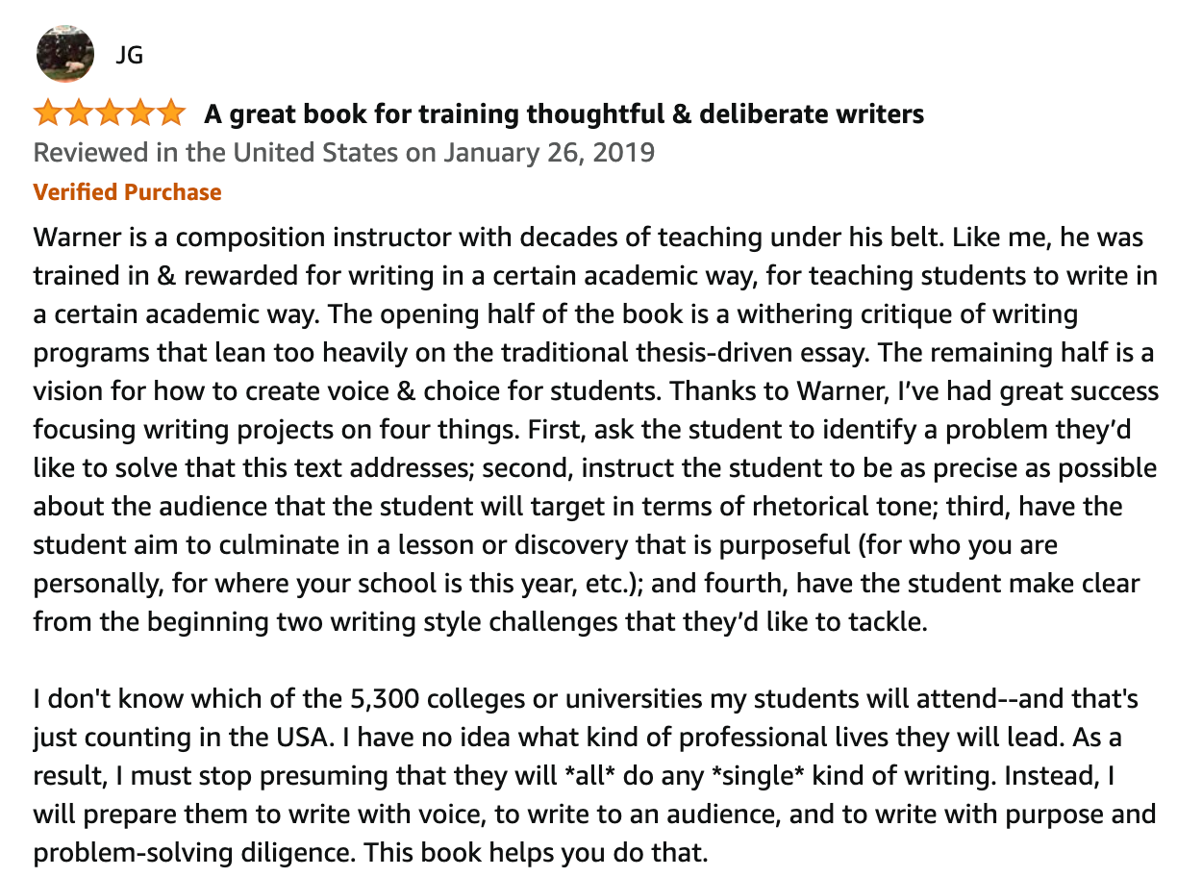Click the first star in the rating
This screenshot has width=1177, height=877.
48,113
